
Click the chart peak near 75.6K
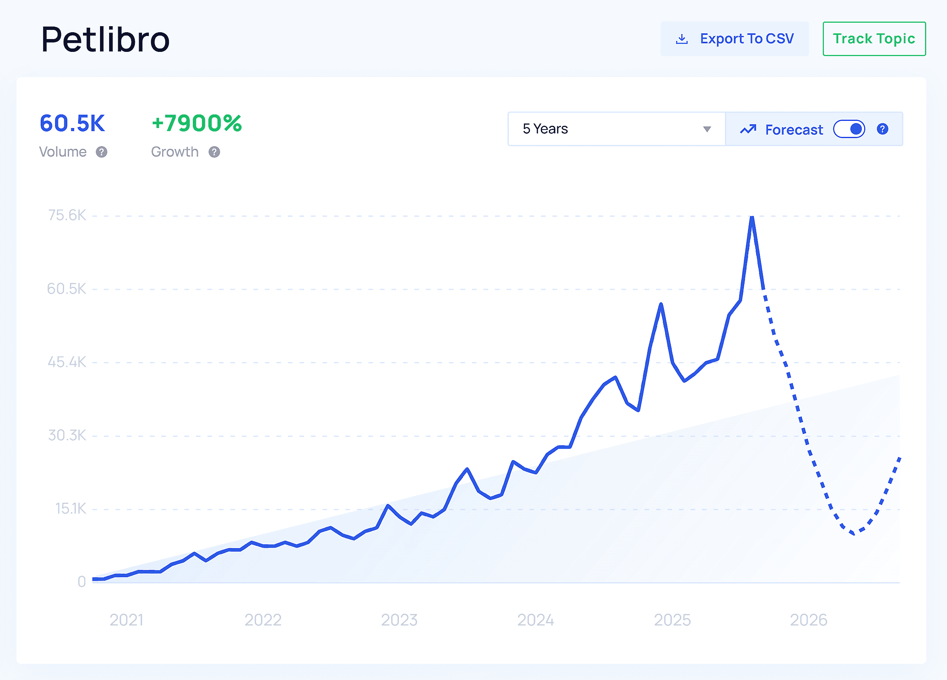point(752,217)
